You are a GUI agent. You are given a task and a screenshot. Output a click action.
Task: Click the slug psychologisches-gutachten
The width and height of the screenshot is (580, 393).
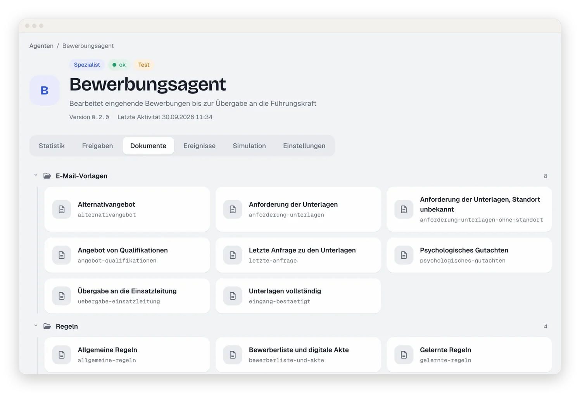click(x=463, y=261)
